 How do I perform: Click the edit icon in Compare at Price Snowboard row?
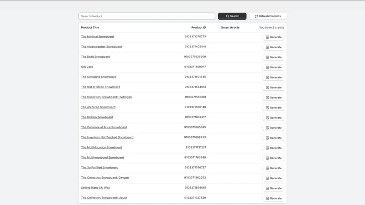click(267, 128)
